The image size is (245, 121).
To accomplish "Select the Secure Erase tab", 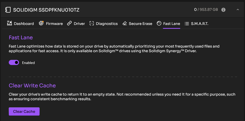I will click(x=137, y=24).
